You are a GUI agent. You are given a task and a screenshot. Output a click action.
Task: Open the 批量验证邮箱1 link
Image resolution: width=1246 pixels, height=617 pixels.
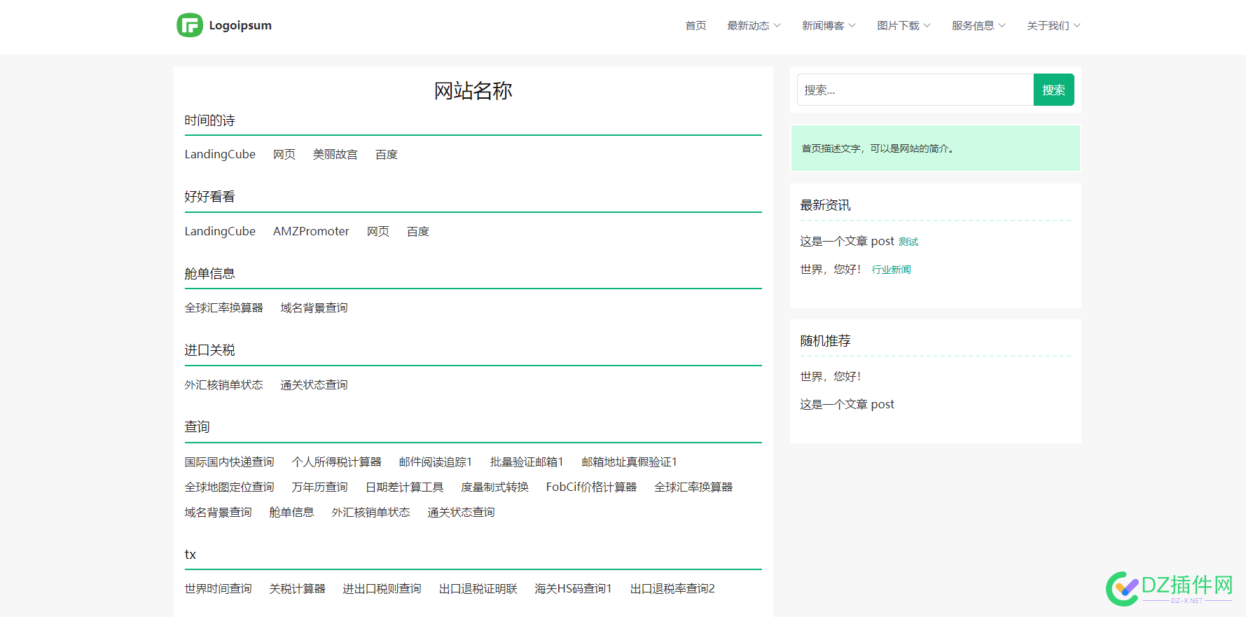click(x=527, y=462)
